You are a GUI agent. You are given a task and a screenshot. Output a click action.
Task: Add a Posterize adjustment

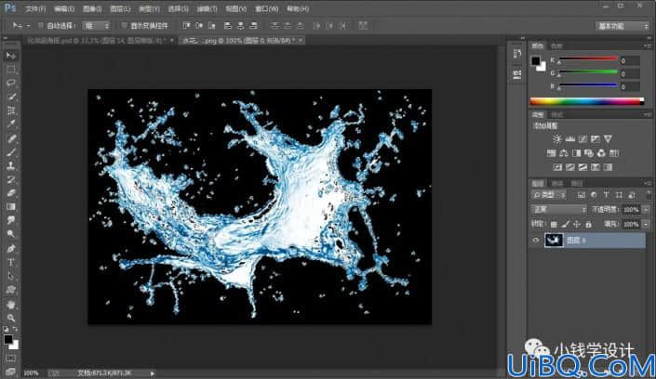pos(570,167)
